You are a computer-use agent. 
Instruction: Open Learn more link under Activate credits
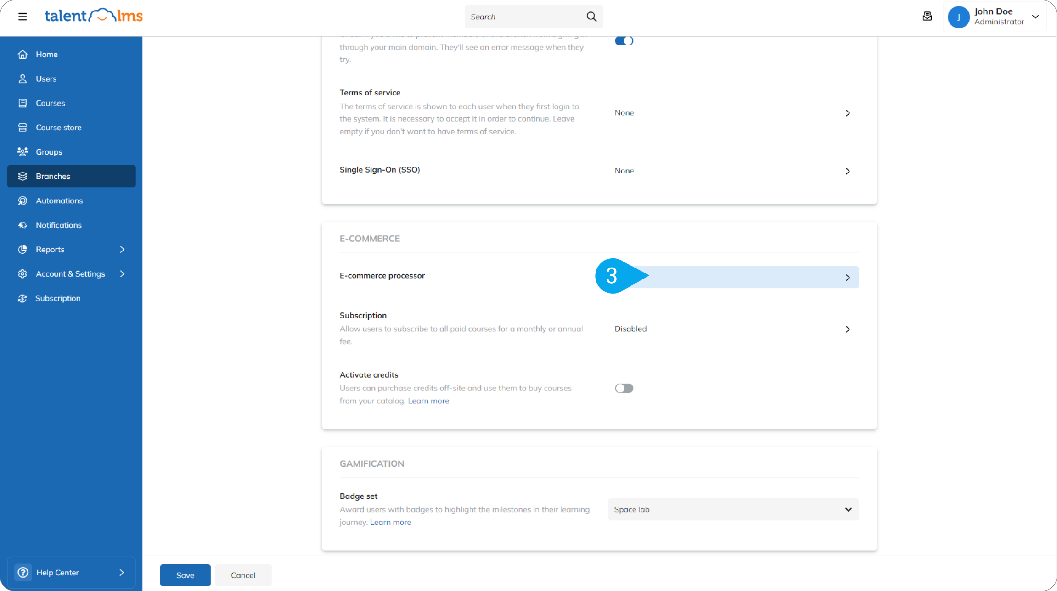(x=428, y=401)
